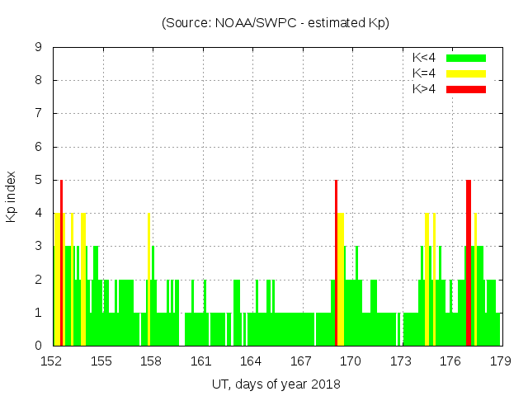Click the x-axis tick label 152

pos(52,361)
